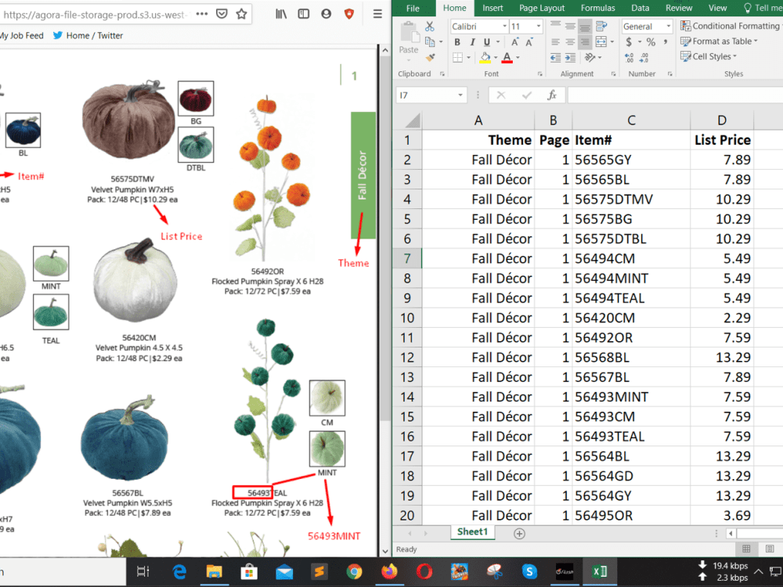Apply red font color A

(x=507, y=58)
